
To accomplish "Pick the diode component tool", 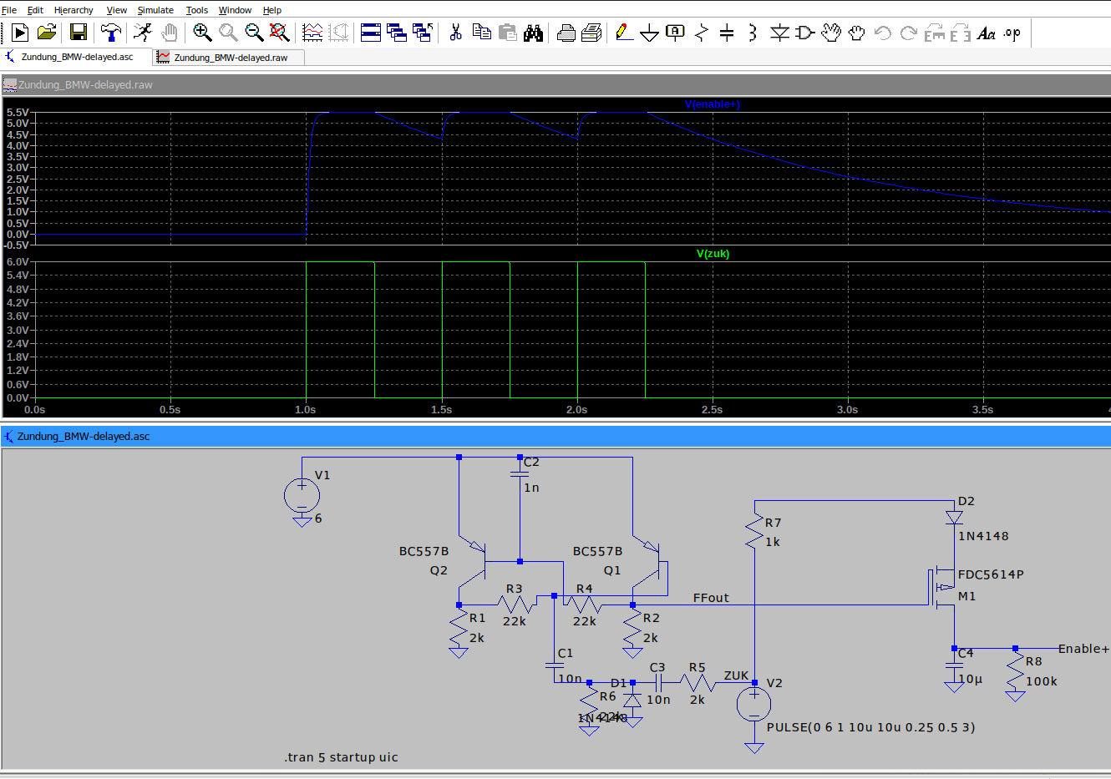I will pyautogui.click(x=779, y=33).
